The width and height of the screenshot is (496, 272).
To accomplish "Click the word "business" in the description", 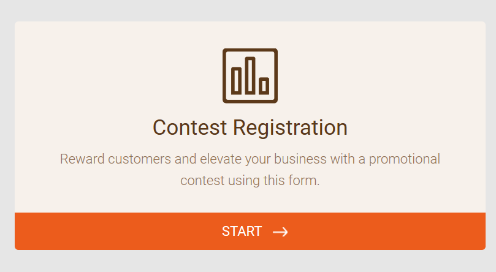I will tap(300, 159).
